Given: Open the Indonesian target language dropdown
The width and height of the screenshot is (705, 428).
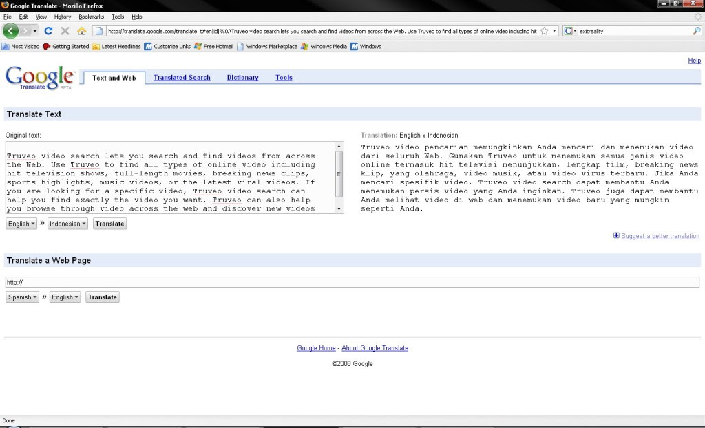Looking at the screenshot, I should [x=67, y=224].
